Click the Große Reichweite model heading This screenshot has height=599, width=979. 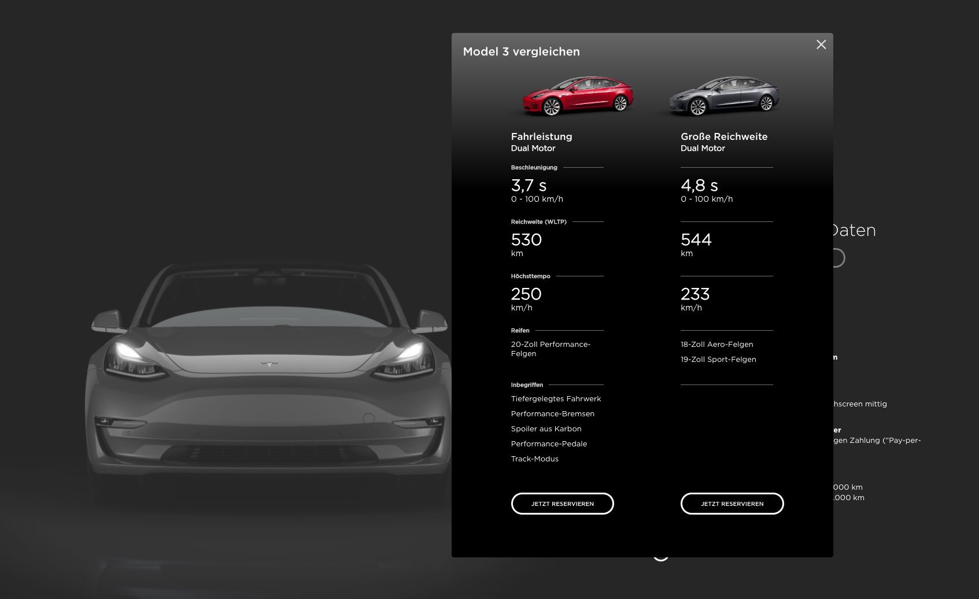point(724,136)
